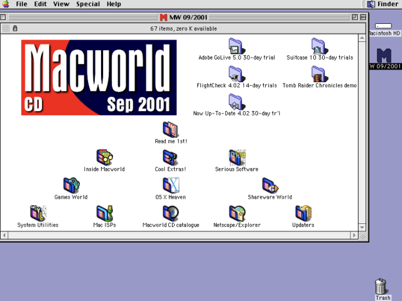Image resolution: width=402 pixels, height=301 pixels.
Task: Open the Suitcase 10 30-day trials folder
Action: (x=320, y=46)
